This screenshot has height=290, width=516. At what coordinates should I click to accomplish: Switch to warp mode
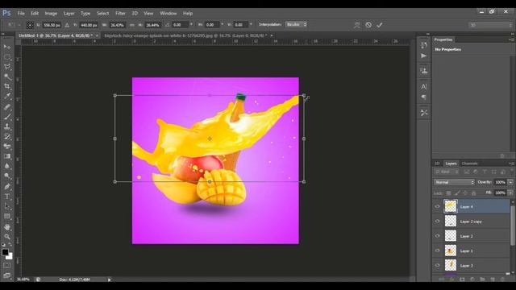(x=356, y=25)
